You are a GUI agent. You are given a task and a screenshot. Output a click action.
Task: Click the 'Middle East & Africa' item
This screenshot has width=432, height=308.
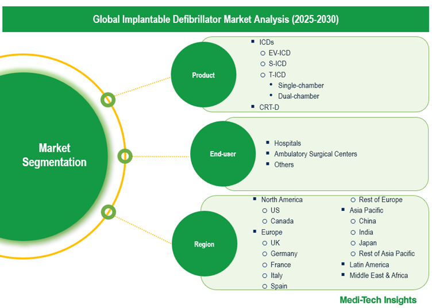click(x=379, y=275)
